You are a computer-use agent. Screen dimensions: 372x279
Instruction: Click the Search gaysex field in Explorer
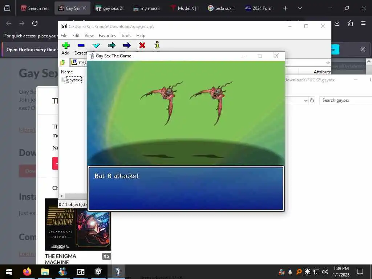pos(346,100)
